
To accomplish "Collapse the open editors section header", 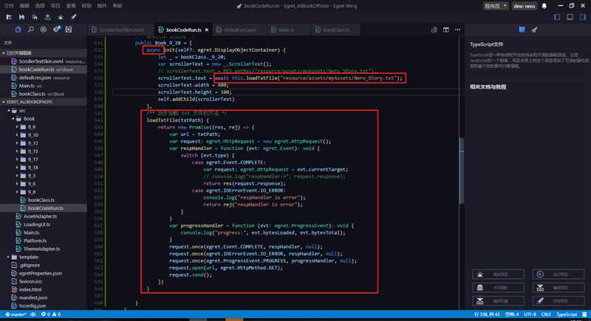I will [x=44, y=53].
